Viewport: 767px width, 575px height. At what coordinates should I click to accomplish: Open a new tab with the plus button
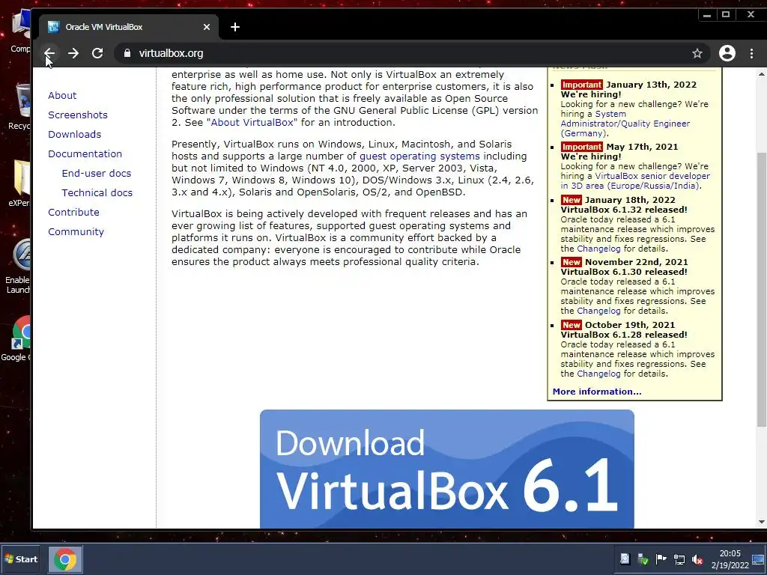click(x=234, y=27)
